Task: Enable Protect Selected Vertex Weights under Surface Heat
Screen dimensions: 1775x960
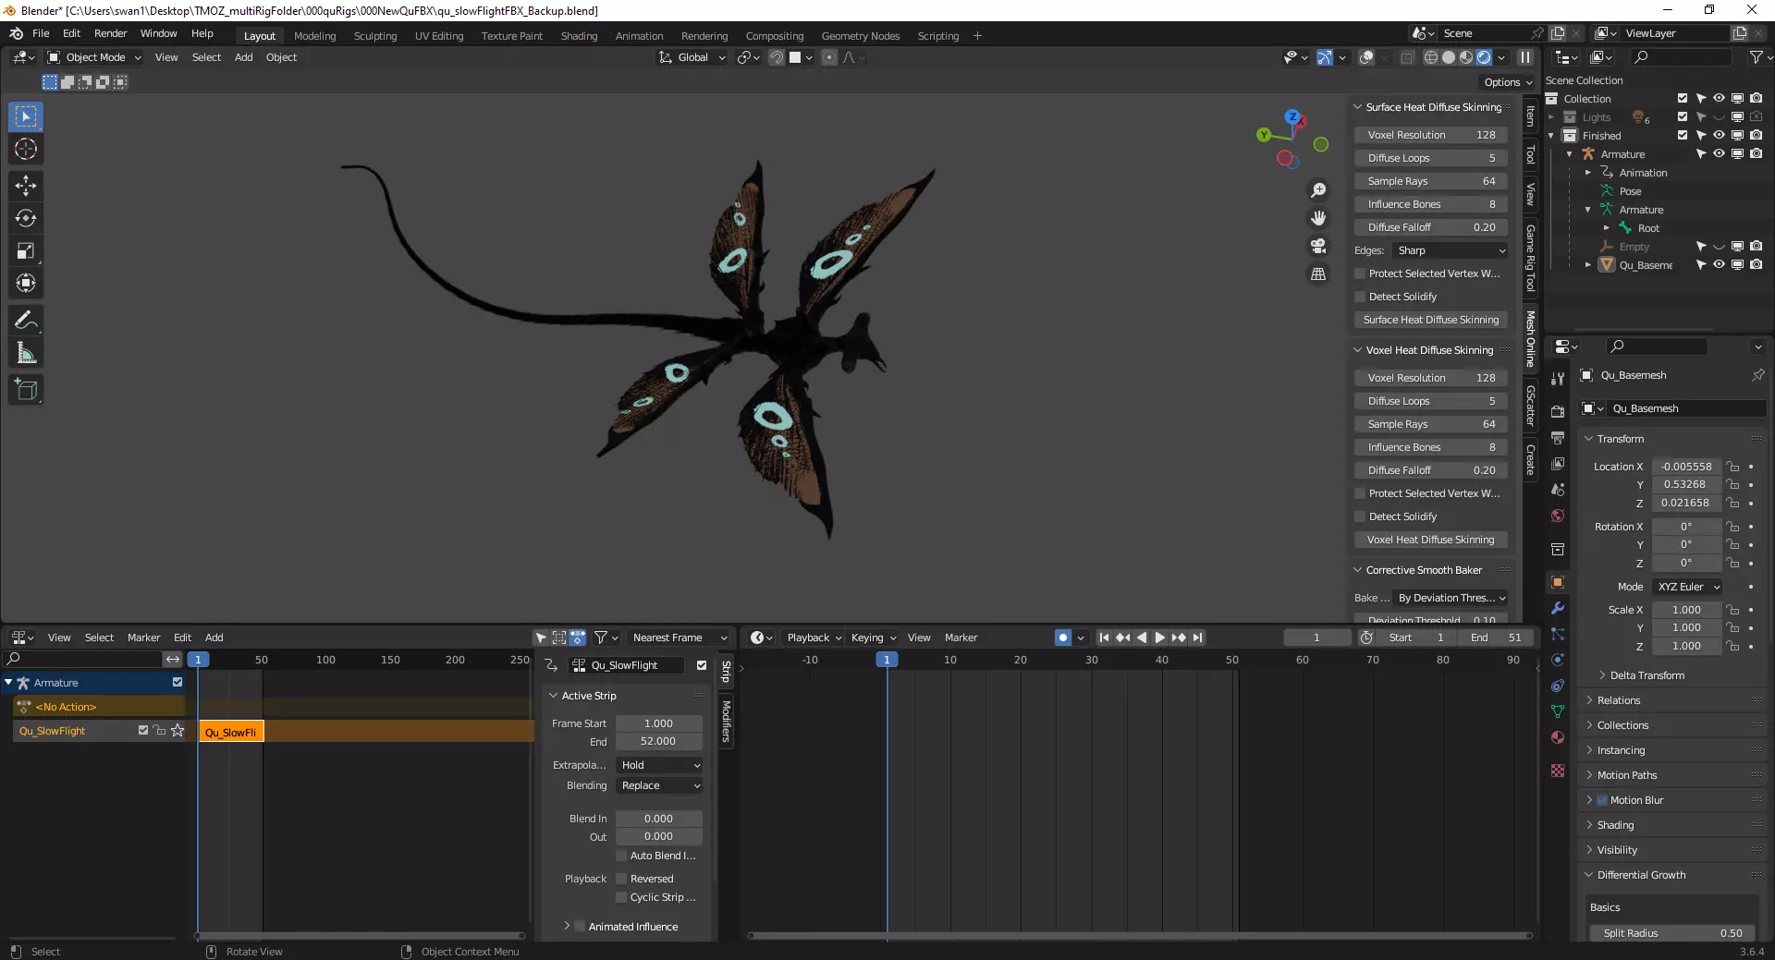Action: (x=1360, y=273)
